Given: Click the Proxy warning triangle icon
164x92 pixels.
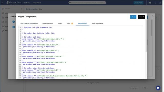Looking at the screenshot, I should click(72, 23).
